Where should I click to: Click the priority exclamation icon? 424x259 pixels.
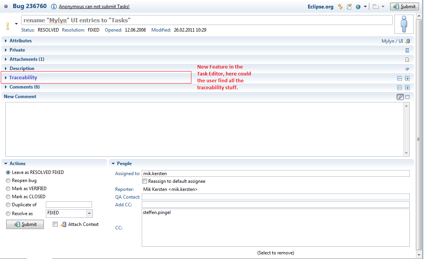[8, 26]
